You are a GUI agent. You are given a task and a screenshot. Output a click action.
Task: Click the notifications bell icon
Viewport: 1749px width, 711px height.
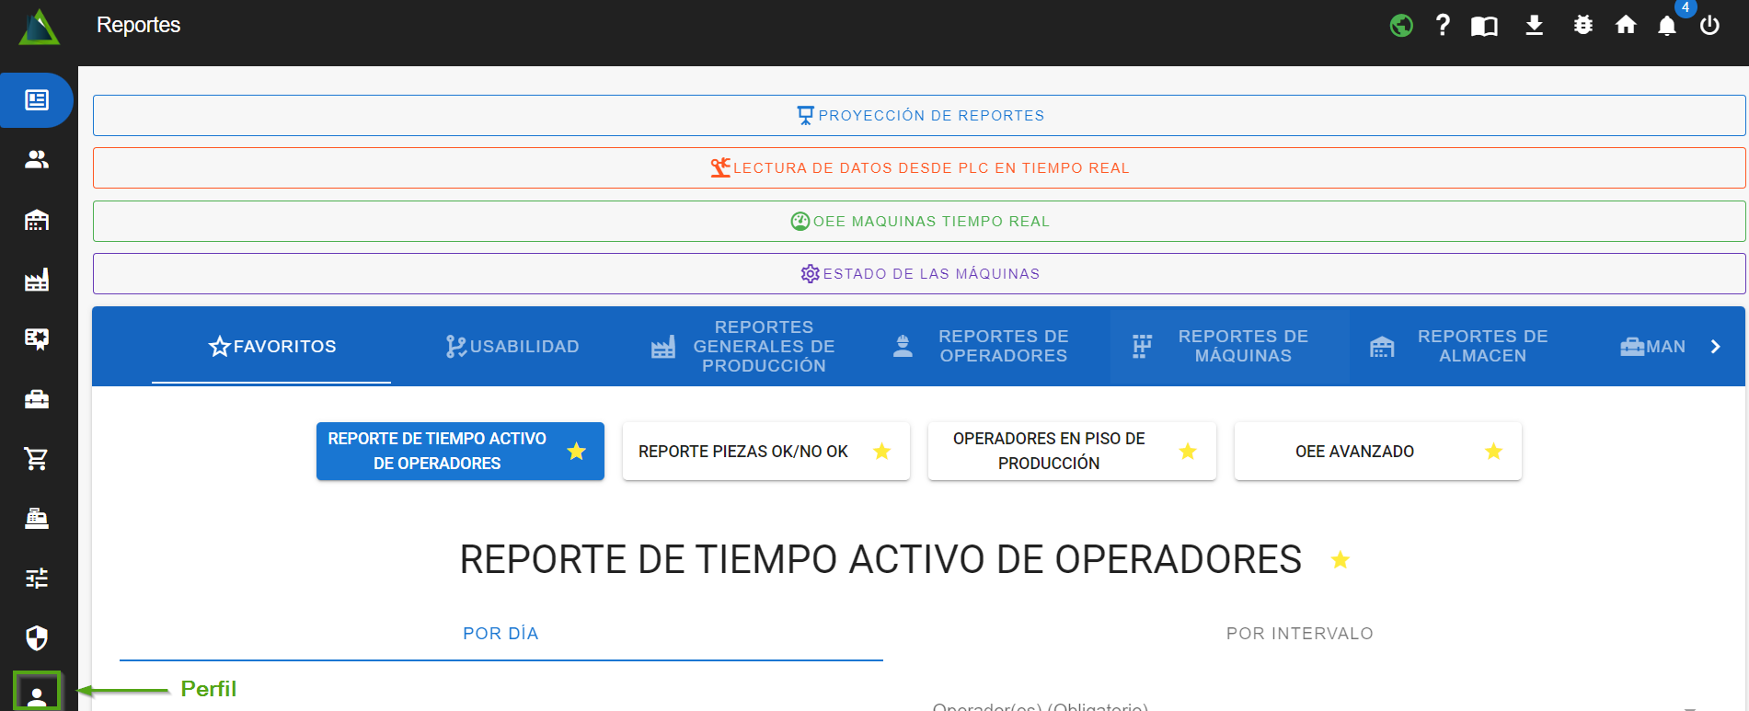[1667, 26]
